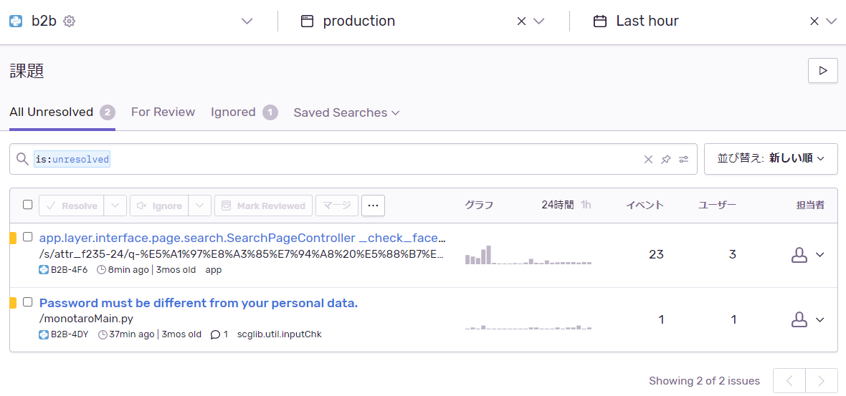Pin the current search query
846x396 pixels.
(666, 160)
